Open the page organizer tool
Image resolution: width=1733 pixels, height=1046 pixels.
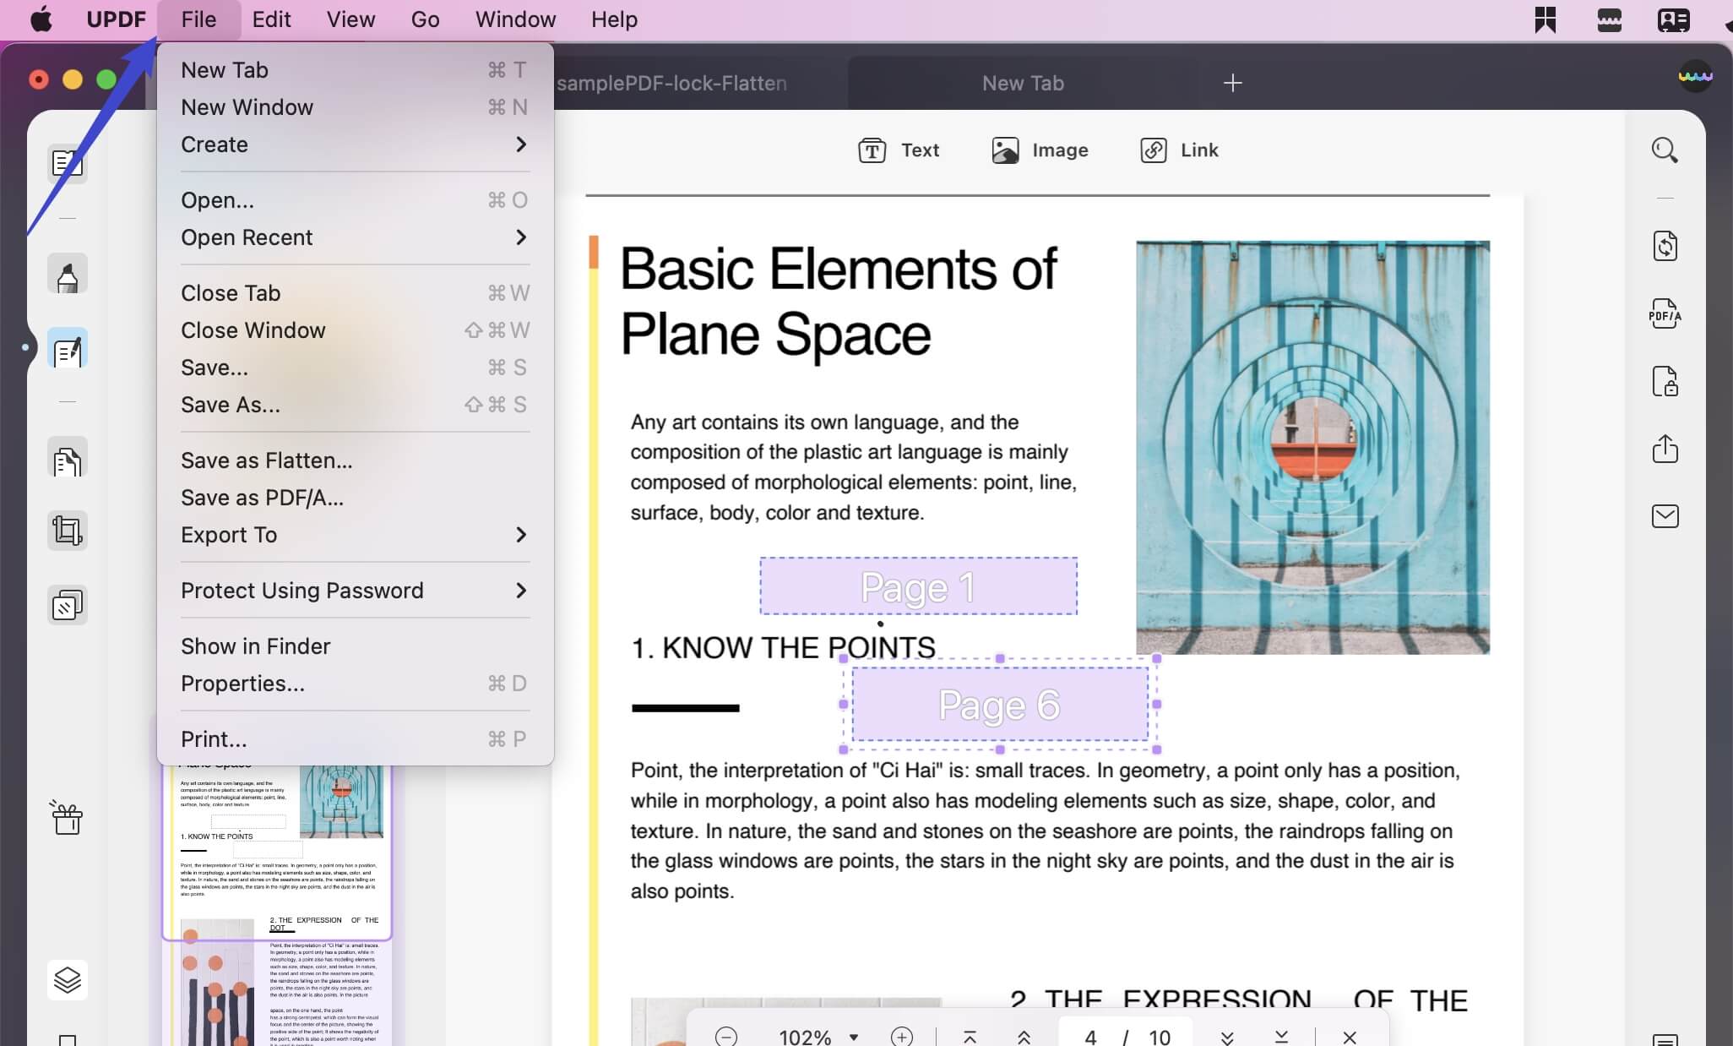(x=67, y=604)
